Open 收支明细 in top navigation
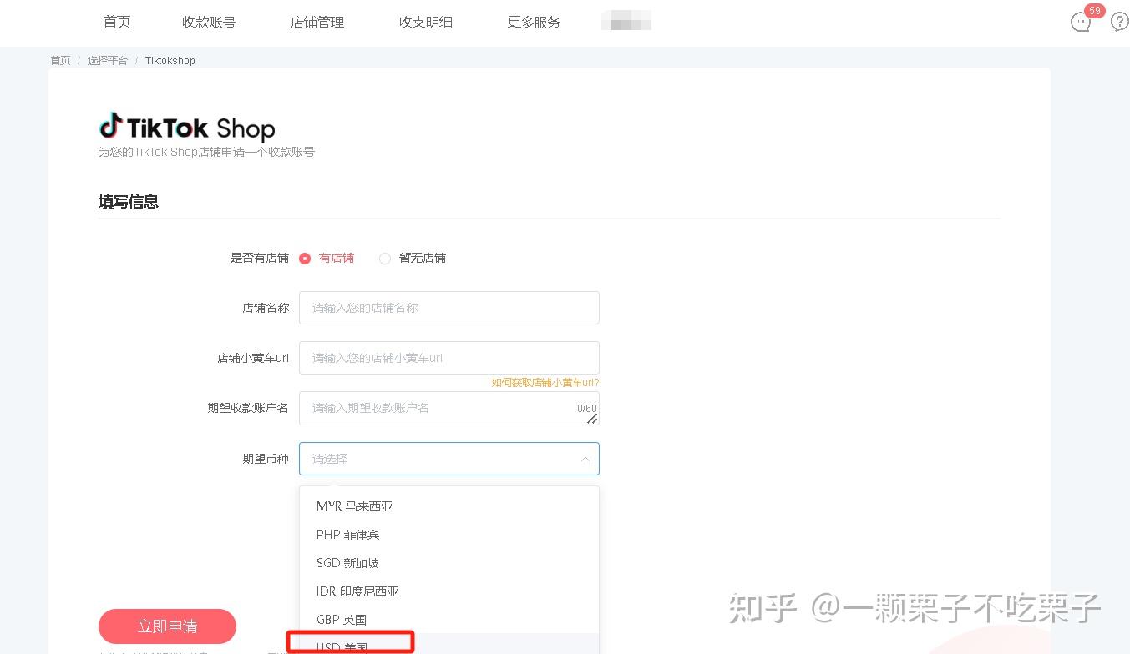 click(x=426, y=23)
